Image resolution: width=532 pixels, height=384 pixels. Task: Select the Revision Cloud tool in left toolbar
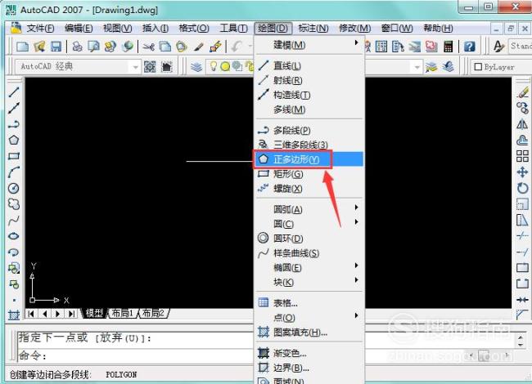(x=14, y=204)
